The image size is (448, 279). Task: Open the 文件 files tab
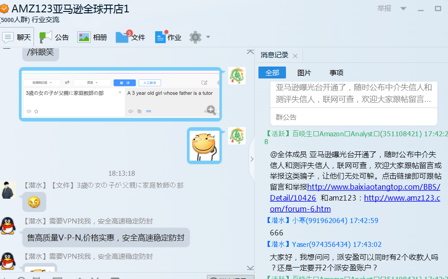(130, 37)
